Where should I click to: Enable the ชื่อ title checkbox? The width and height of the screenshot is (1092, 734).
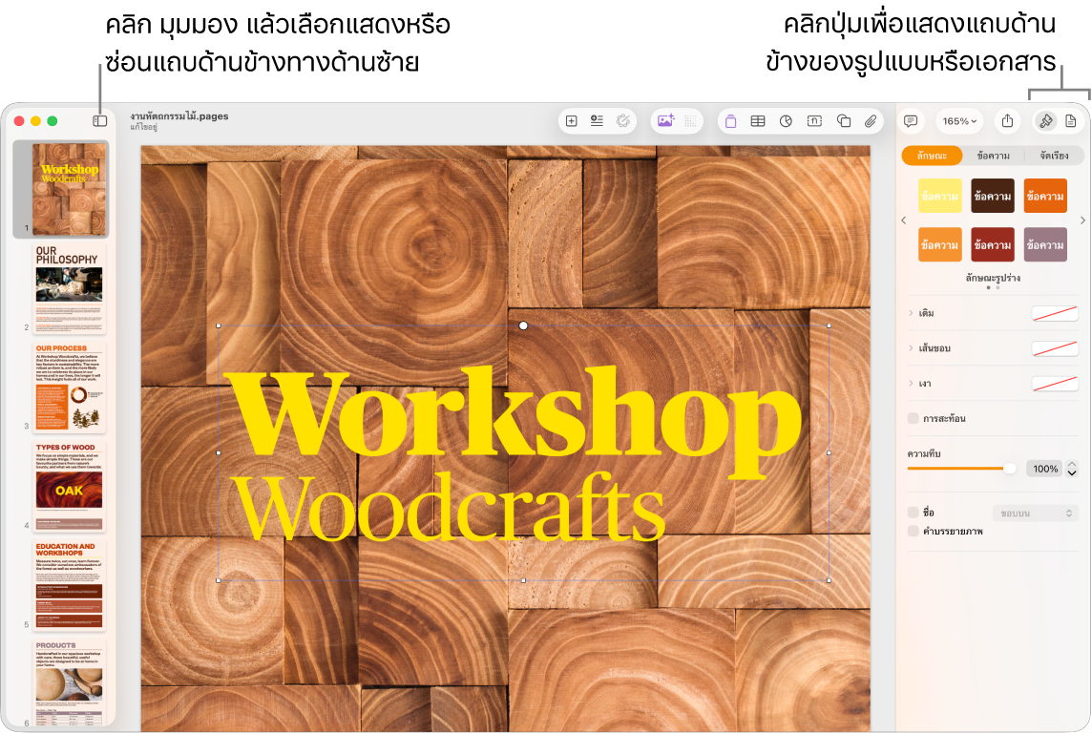pyautogui.click(x=913, y=513)
